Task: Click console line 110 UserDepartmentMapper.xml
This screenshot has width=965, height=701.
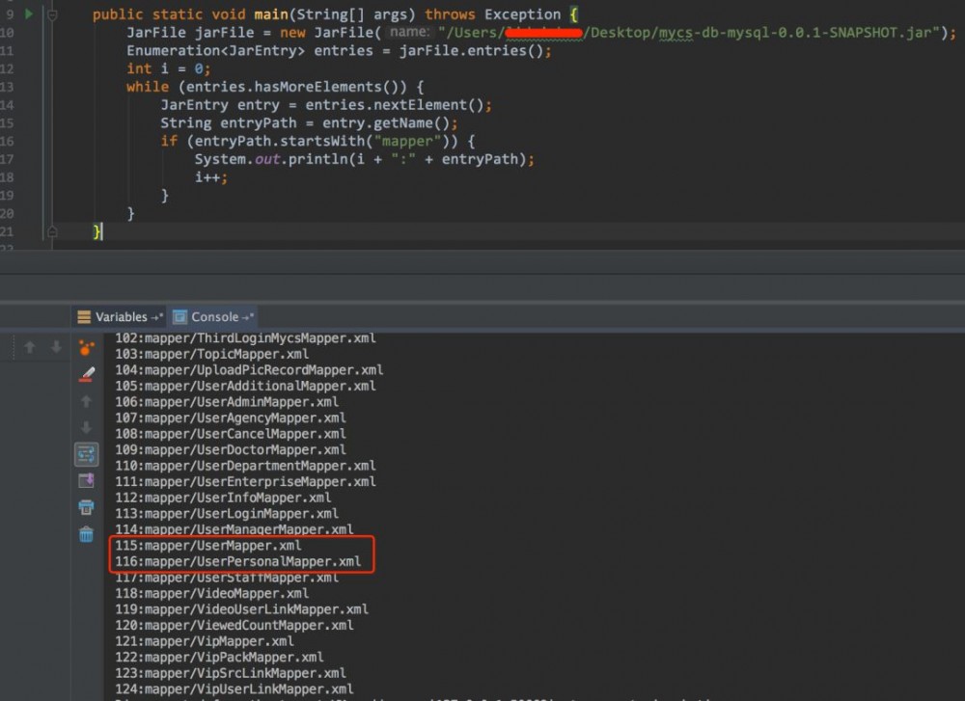Action: (245, 466)
